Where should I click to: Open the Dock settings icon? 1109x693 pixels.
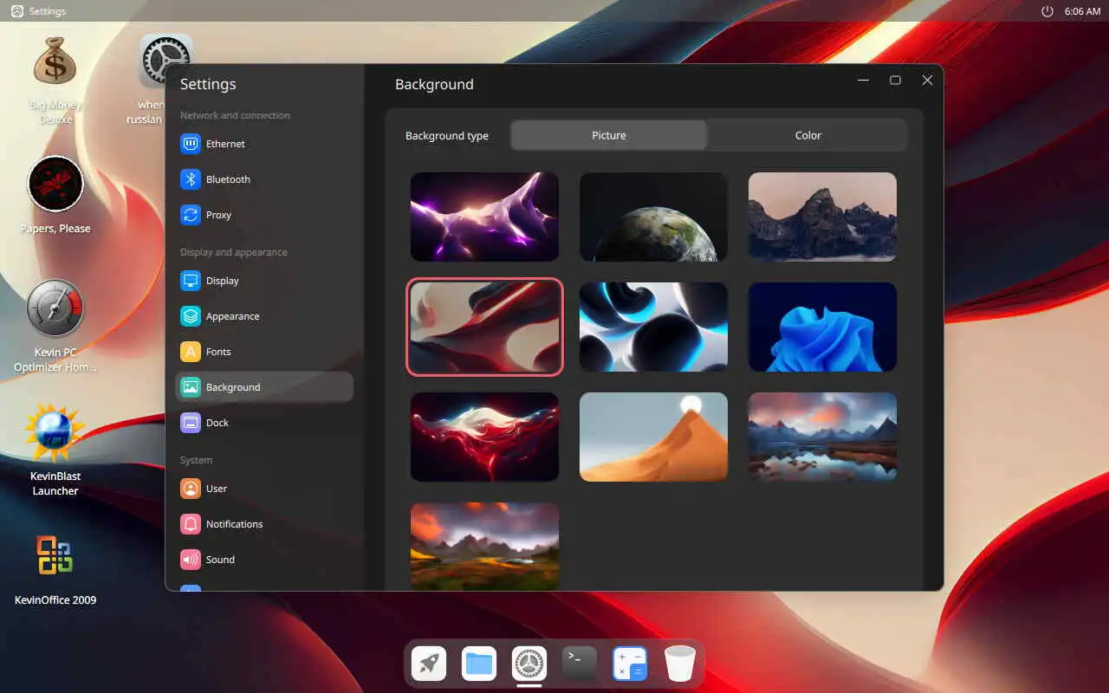coord(191,423)
